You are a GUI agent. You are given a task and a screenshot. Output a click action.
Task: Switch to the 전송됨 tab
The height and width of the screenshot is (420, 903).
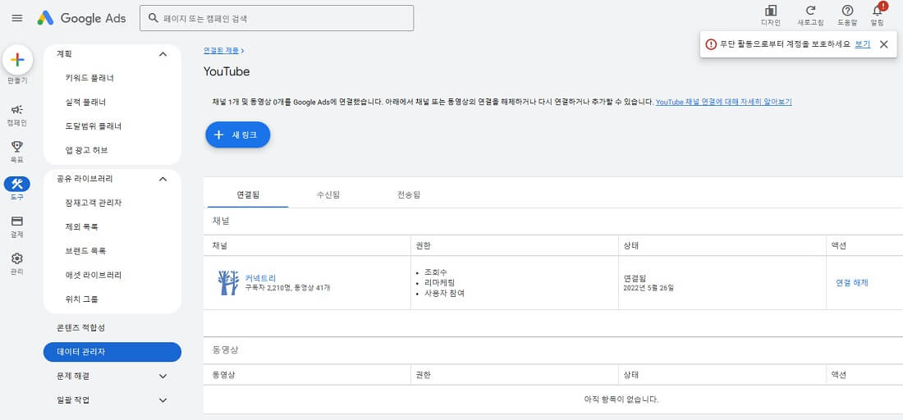click(x=409, y=195)
